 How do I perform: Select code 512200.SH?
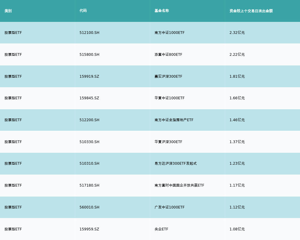89,120
